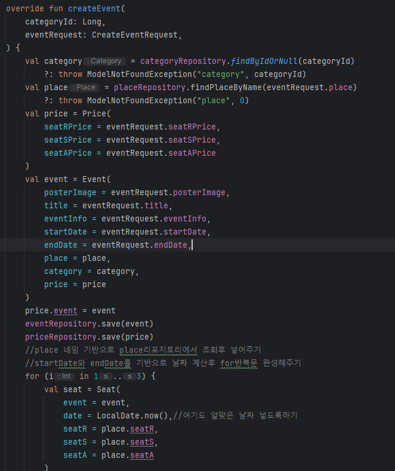Viewport: 395px width, 471px height.
Task: Click the eventRequest.title property
Action: click(156, 205)
